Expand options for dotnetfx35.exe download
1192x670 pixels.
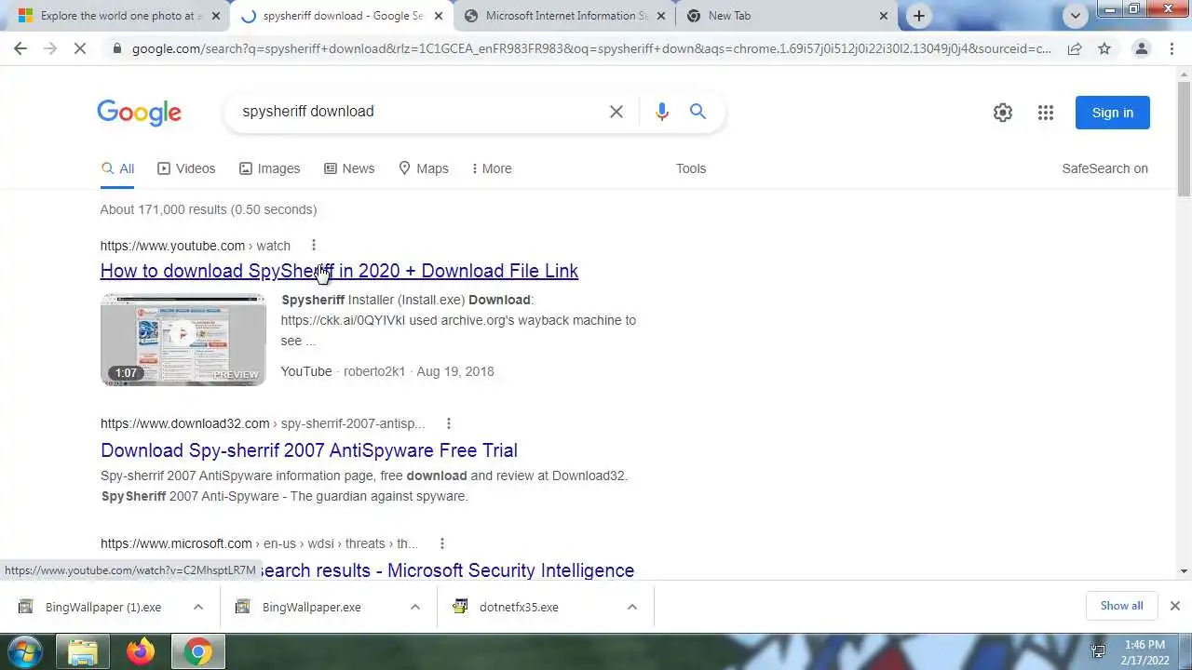point(632,607)
